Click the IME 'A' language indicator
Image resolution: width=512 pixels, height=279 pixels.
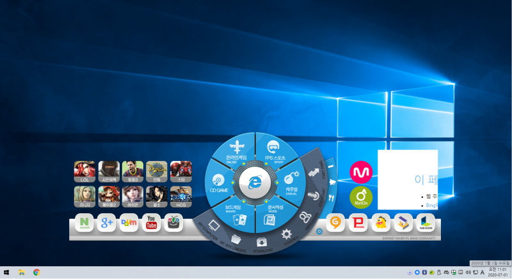482,272
